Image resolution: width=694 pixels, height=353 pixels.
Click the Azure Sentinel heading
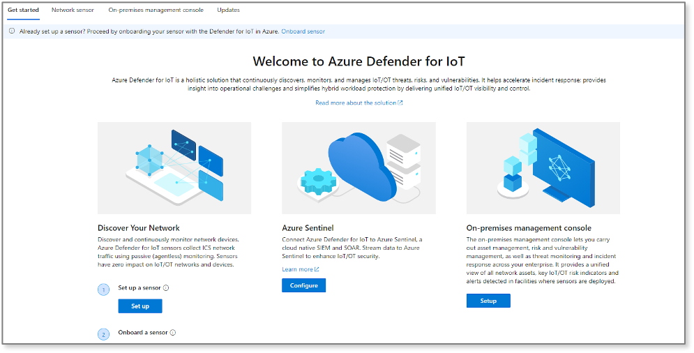pyautogui.click(x=308, y=228)
